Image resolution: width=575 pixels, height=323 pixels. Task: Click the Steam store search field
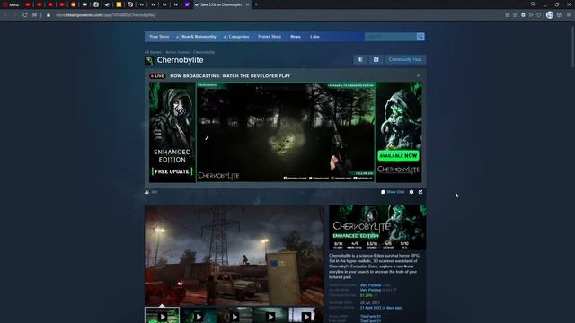click(x=391, y=37)
